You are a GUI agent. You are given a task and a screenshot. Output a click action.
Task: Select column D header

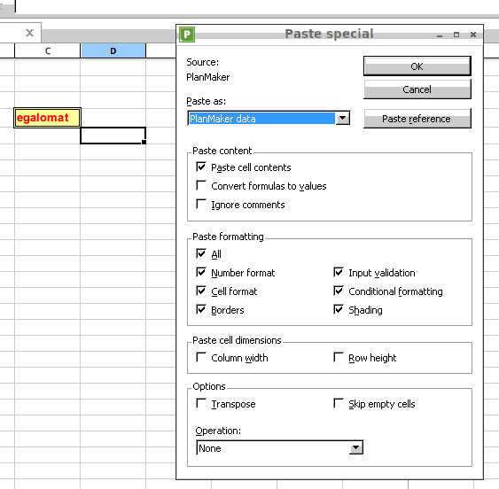pos(113,50)
